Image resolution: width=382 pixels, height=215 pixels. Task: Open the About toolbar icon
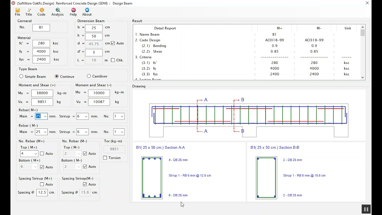87,12
